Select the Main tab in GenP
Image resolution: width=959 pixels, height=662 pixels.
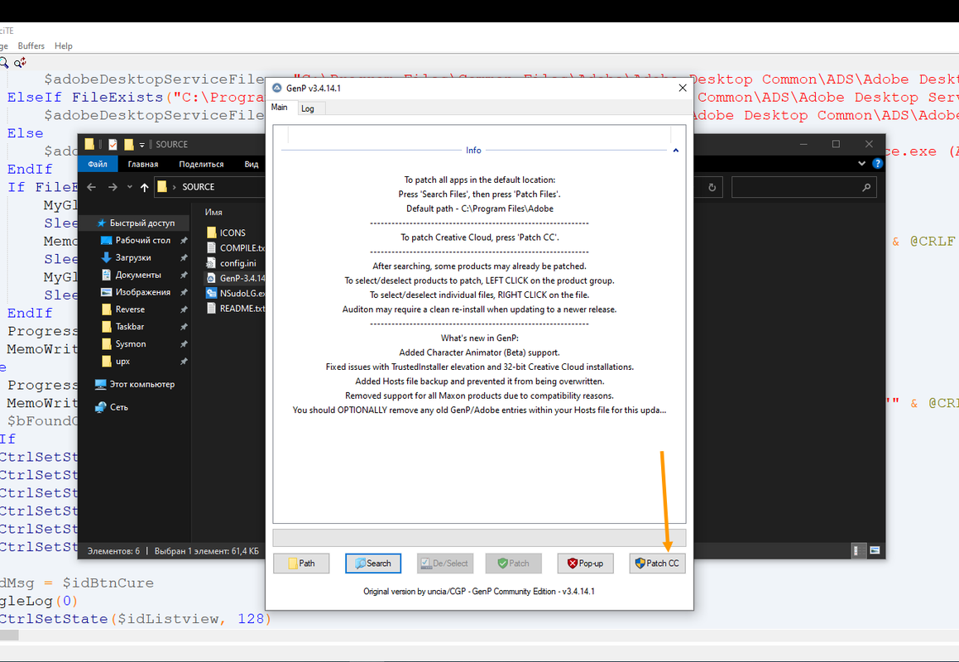point(280,107)
